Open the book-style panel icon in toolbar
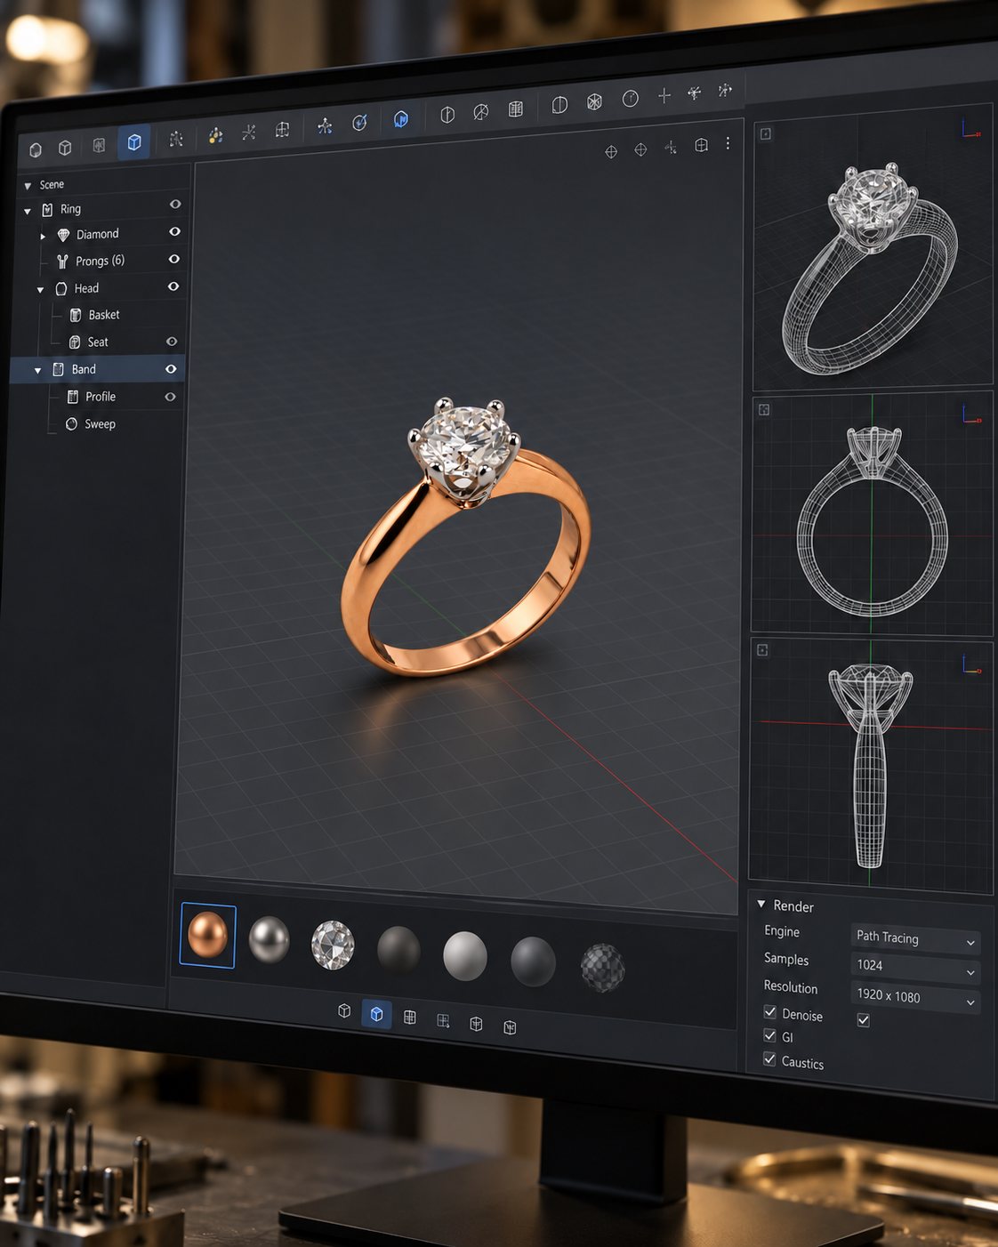 pos(516,109)
